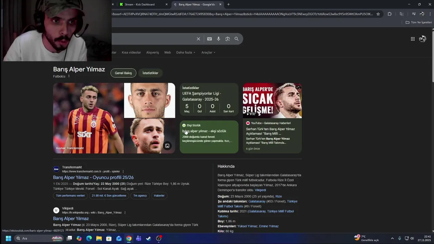Open the Yüksel Yılmaz parent link
This screenshot has height=244, width=434.
click(248, 226)
